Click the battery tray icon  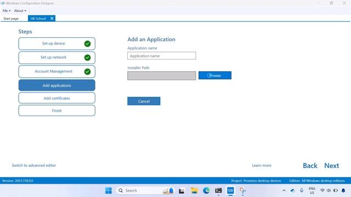[x=335, y=190]
